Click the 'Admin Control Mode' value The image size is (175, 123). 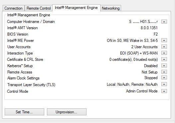click(x=142, y=91)
